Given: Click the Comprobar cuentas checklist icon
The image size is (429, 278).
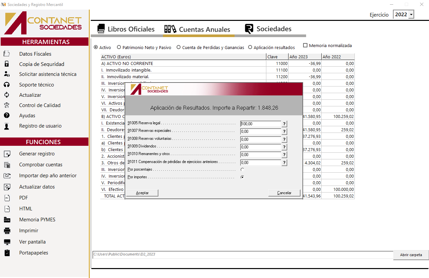Looking at the screenshot, I should tap(7, 165).
